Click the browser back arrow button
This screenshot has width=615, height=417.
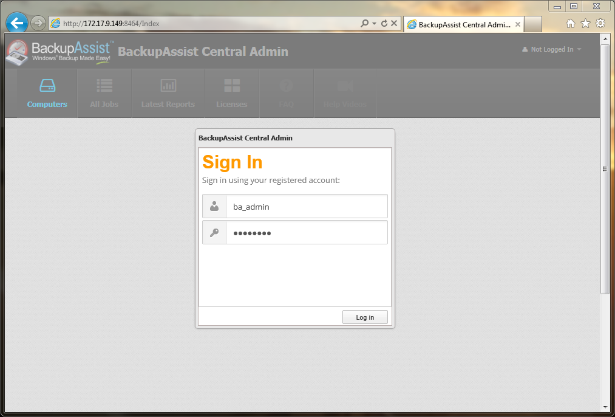(17, 24)
